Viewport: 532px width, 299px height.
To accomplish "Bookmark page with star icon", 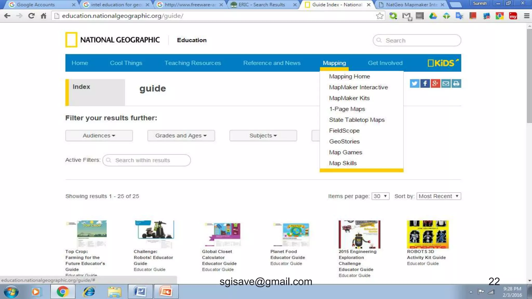I will tap(380, 16).
